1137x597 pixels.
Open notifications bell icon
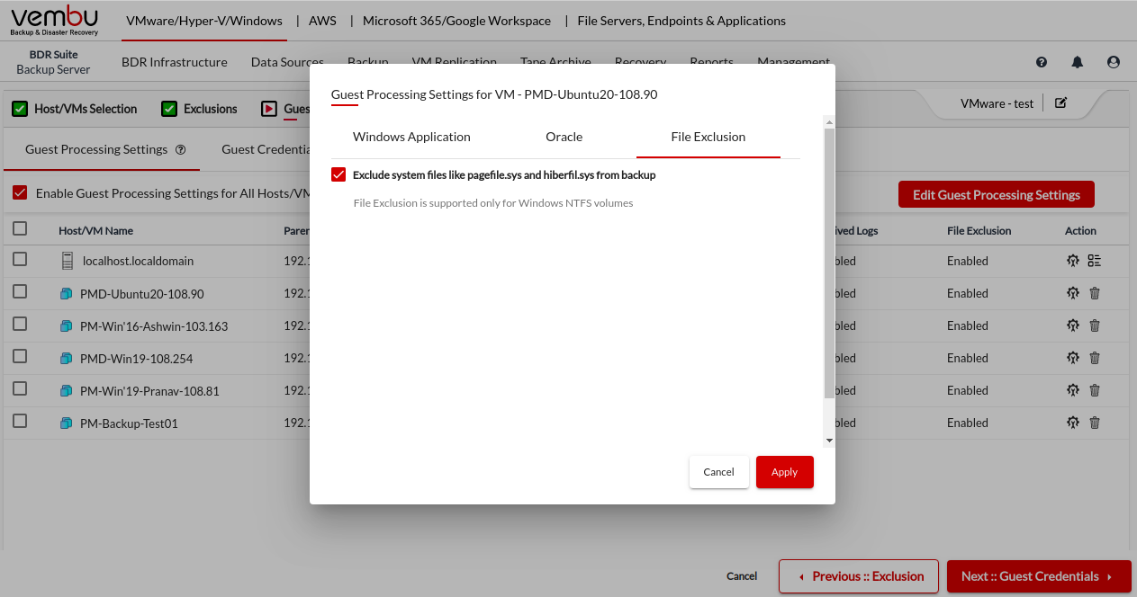1078,62
